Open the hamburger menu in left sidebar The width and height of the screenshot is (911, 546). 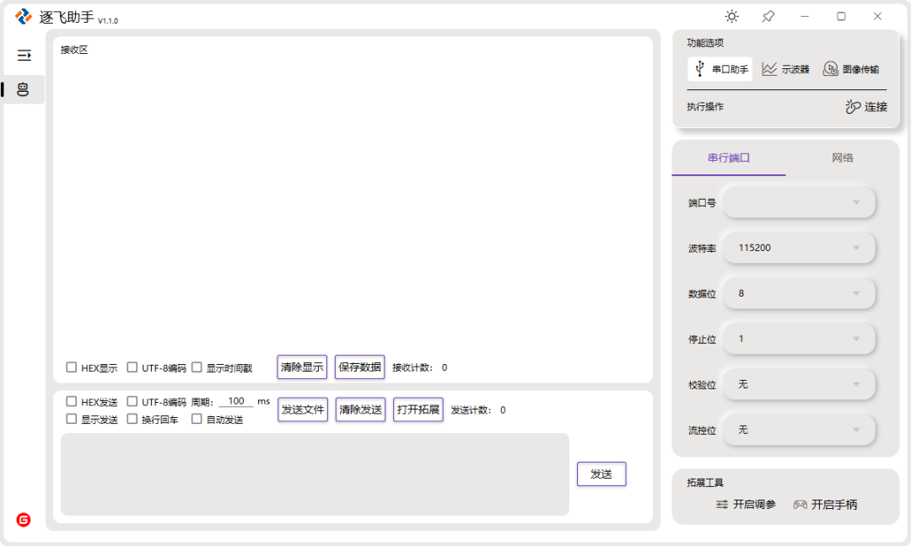coord(23,56)
